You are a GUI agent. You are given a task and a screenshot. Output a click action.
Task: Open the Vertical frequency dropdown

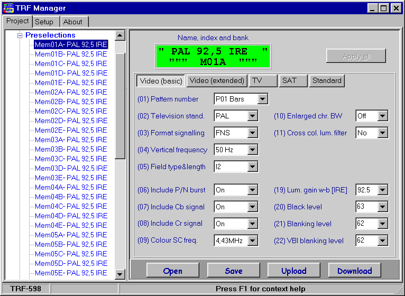tap(252, 150)
